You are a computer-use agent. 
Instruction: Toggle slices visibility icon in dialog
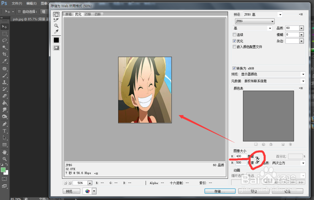[x=56, y=48]
